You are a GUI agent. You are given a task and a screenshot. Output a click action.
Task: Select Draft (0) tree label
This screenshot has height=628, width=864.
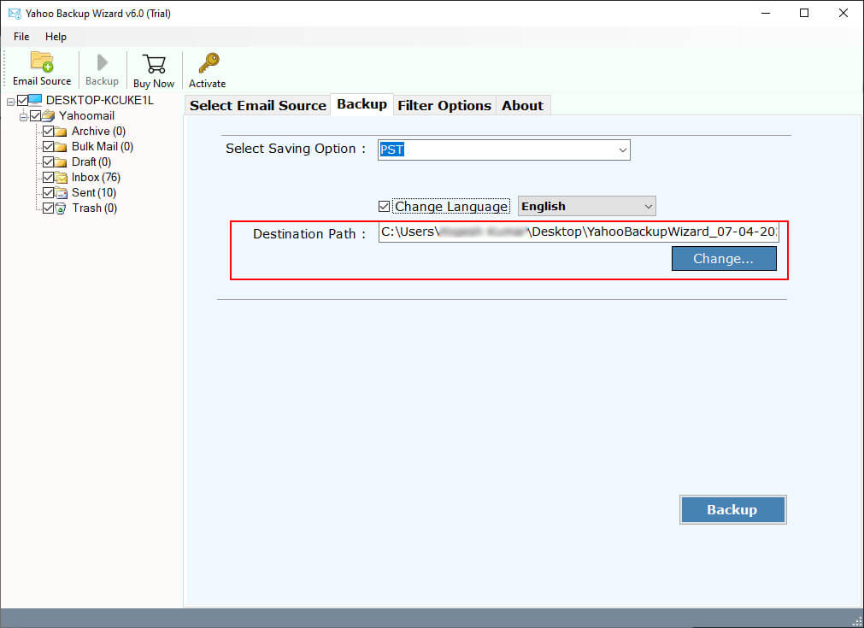(x=91, y=162)
